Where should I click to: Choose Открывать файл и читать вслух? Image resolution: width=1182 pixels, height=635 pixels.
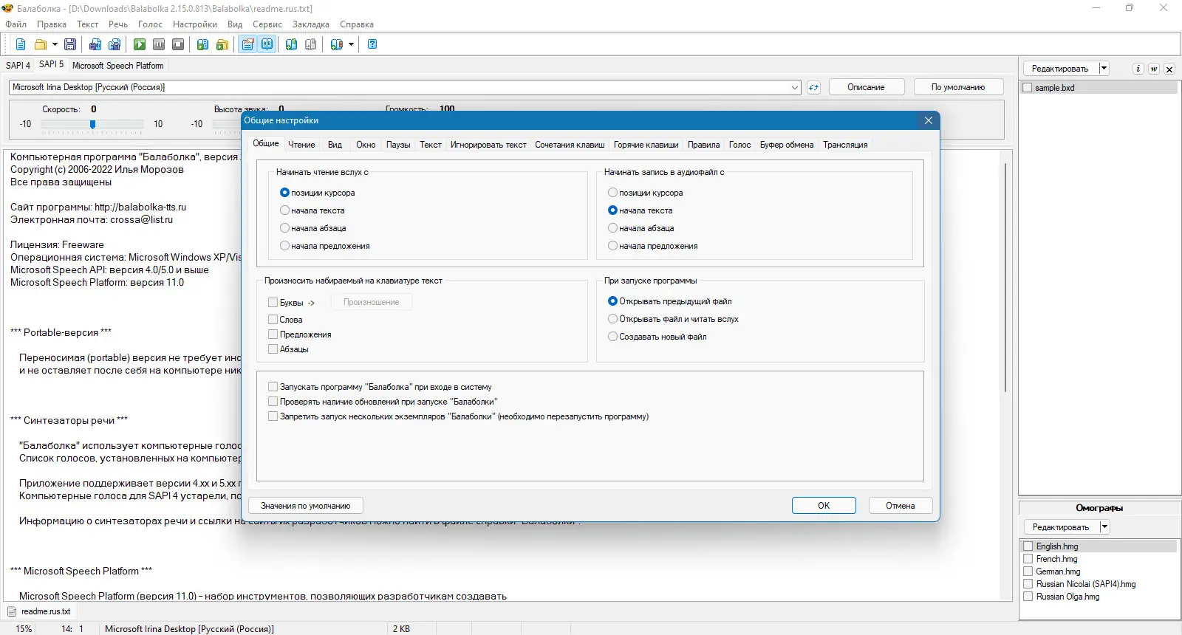[612, 319]
